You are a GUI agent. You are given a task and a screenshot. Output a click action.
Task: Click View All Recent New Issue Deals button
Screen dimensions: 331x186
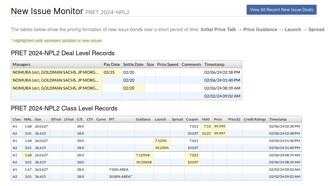click(x=281, y=10)
